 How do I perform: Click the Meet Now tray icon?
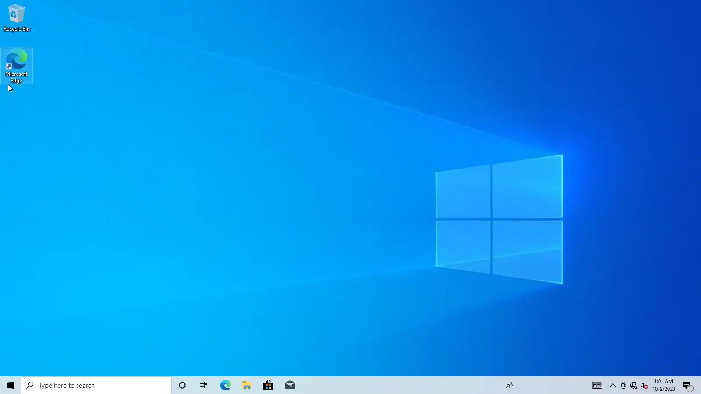click(x=623, y=385)
